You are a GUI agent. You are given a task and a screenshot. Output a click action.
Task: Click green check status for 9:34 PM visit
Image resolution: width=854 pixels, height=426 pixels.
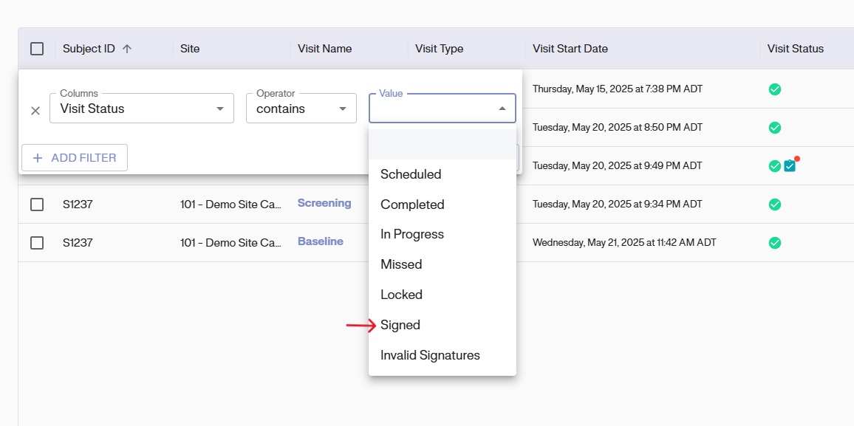(775, 205)
